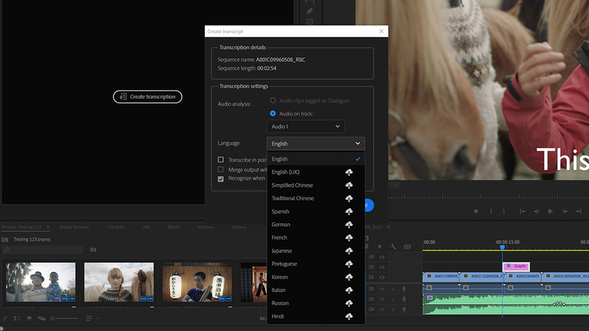589x331 pixels.
Task: Click the Play button in program monitor
Action: [550, 212]
